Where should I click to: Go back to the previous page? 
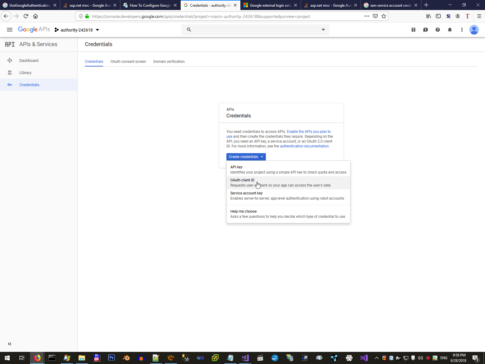point(6,16)
